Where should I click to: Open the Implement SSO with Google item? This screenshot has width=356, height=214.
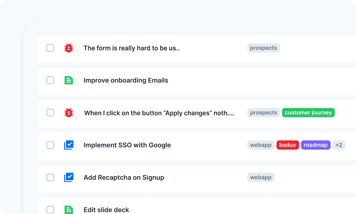[127, 145]
